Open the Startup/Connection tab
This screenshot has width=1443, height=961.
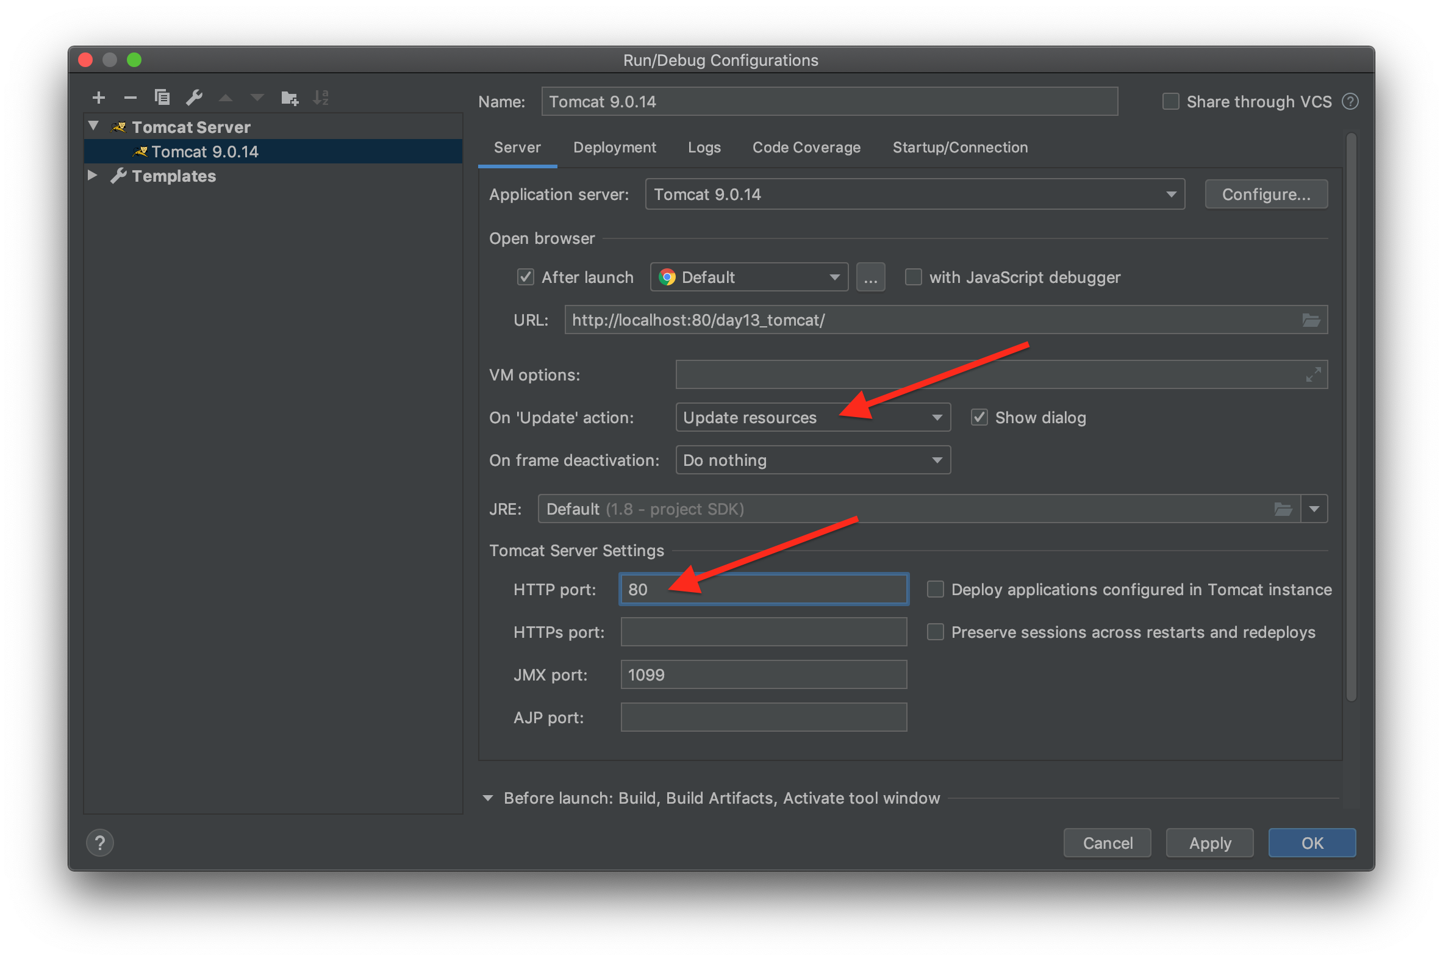[x=959, y=148]
